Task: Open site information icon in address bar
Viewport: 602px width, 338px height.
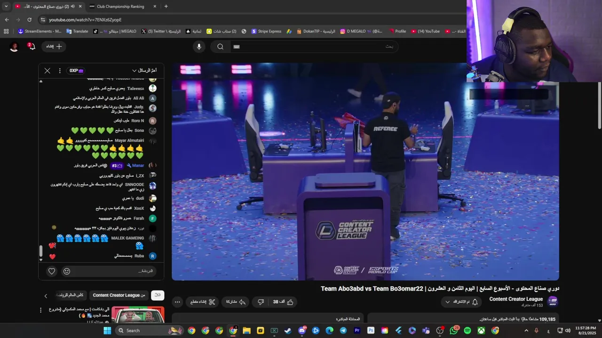Action: point(43,20)
